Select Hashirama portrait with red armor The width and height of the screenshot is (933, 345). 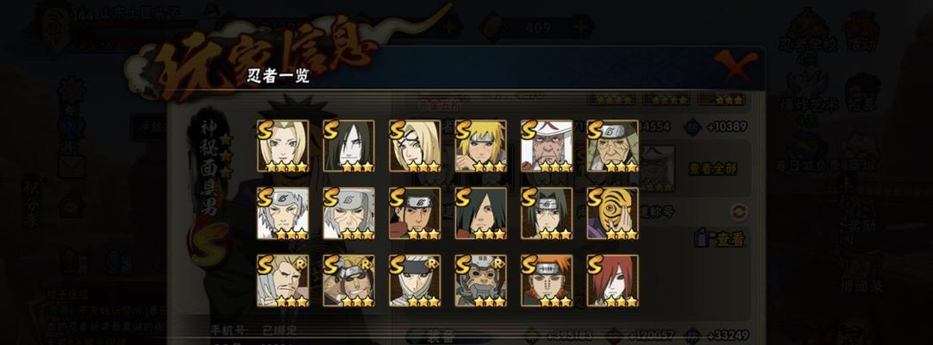(x=415, y=214)
